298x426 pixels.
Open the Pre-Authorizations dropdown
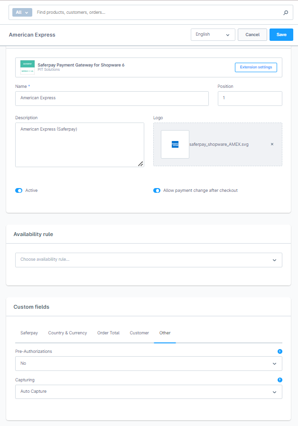pyautogui.click(x=149, y=363)
